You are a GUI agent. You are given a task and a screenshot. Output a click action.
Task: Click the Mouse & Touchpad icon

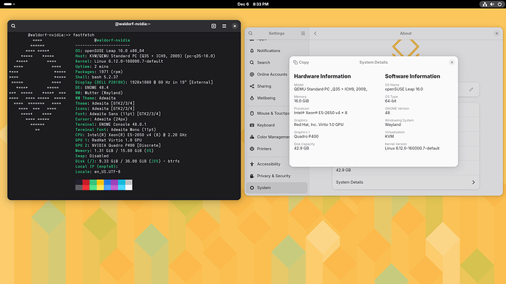click(x=252, y=113)
